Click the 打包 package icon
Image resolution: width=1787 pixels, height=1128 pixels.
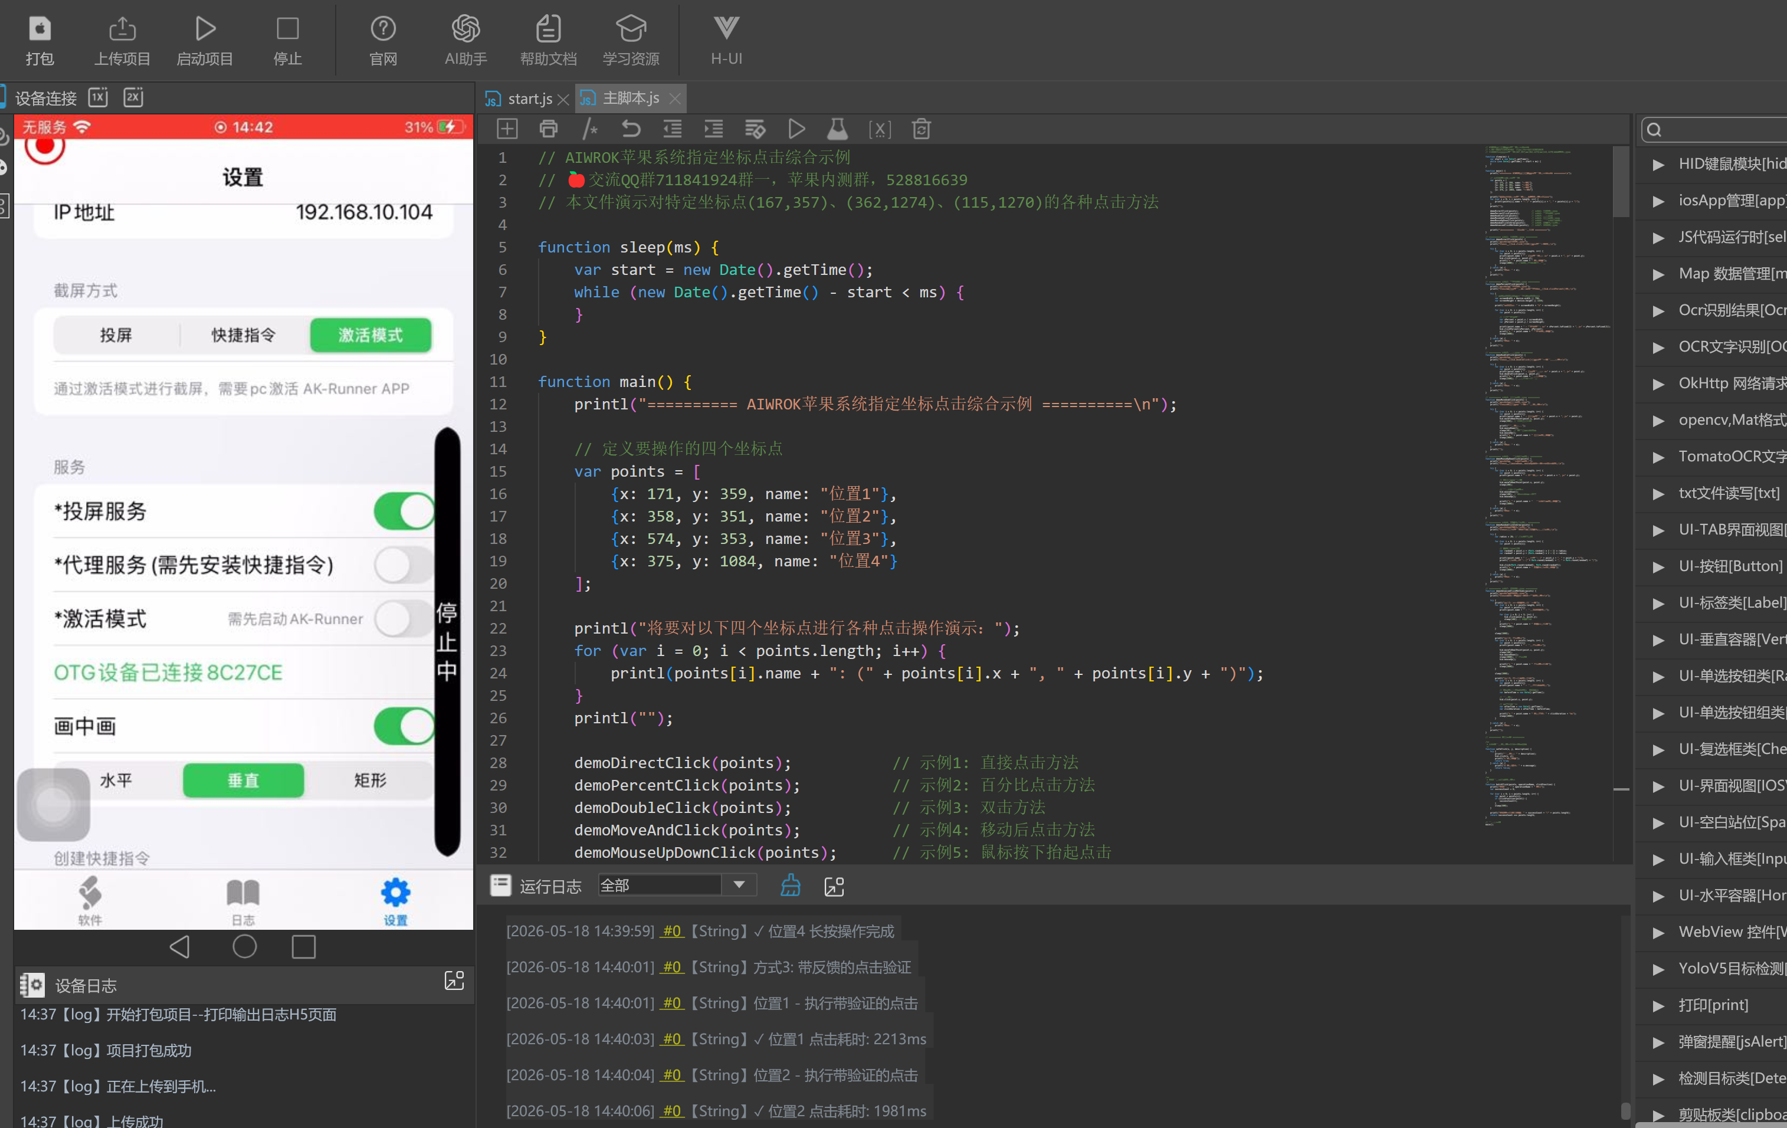[x=40, y=41]
